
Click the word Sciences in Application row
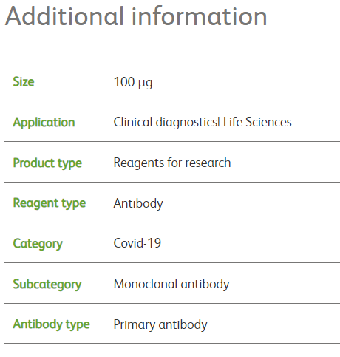coord(268,123)
